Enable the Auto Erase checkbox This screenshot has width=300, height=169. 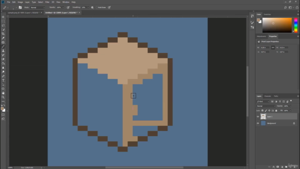pos(97,8)
